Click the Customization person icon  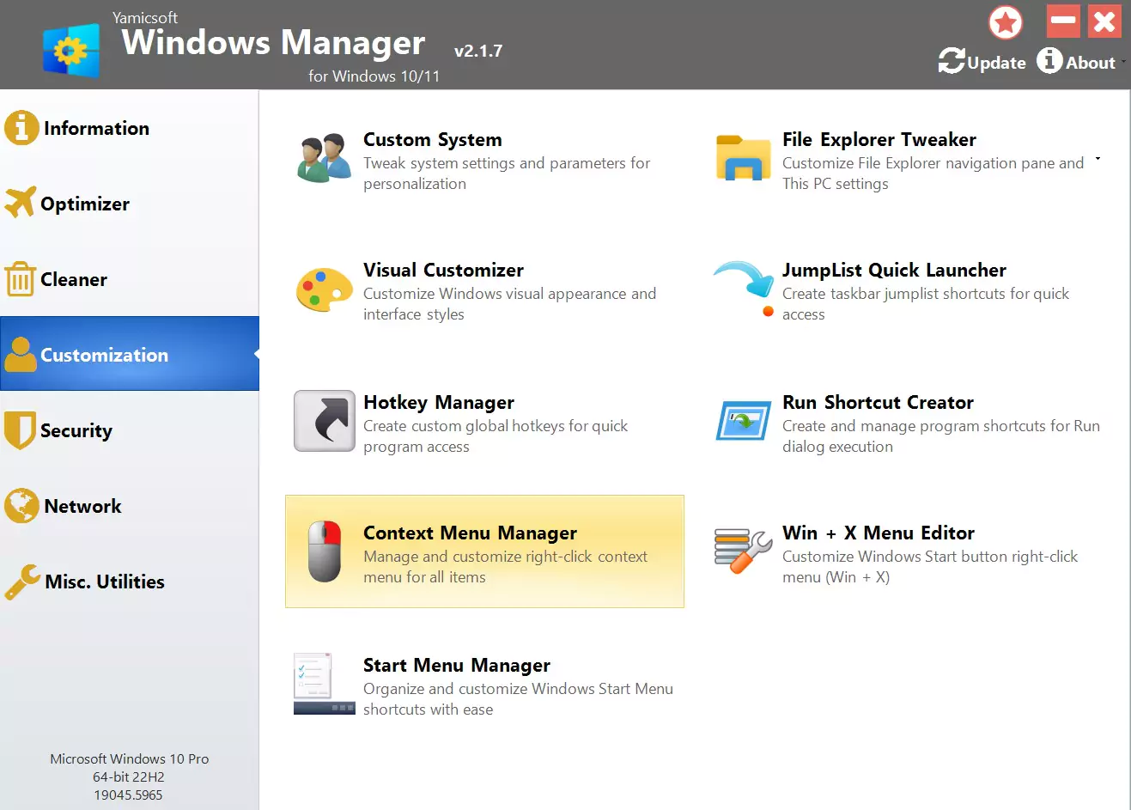click(x=21, y=354)
